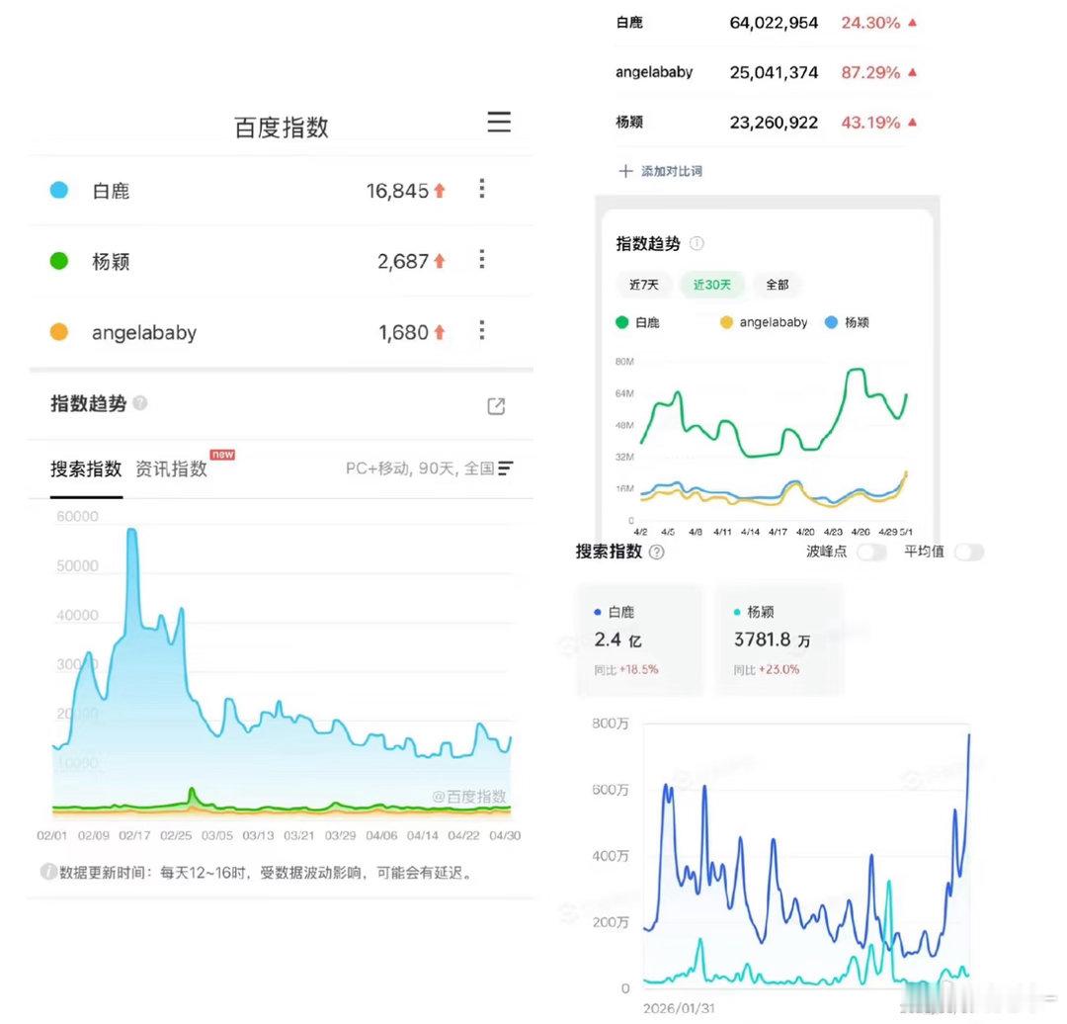Open the three-dot menu for 白鹿

[482, 189]
